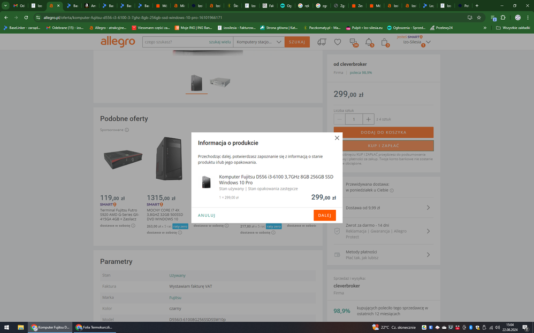This screenshot has height=333, width=534.
Task: Select the first tower product thumbnail
Action: click(196, 83)
